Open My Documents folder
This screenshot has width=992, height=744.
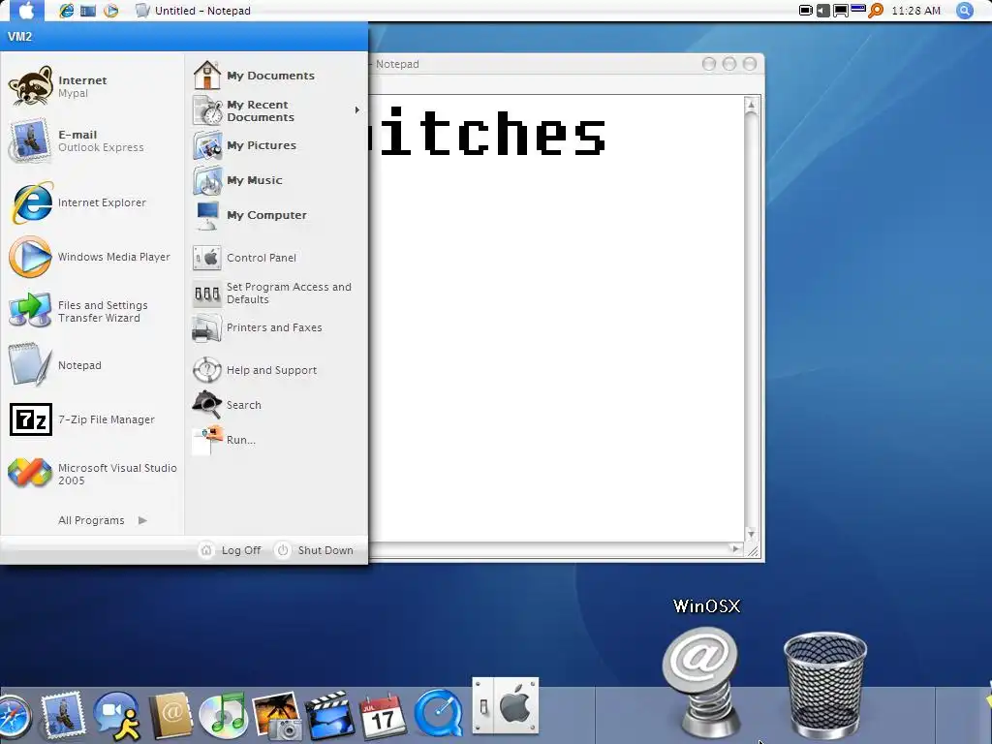click(276, 76)
